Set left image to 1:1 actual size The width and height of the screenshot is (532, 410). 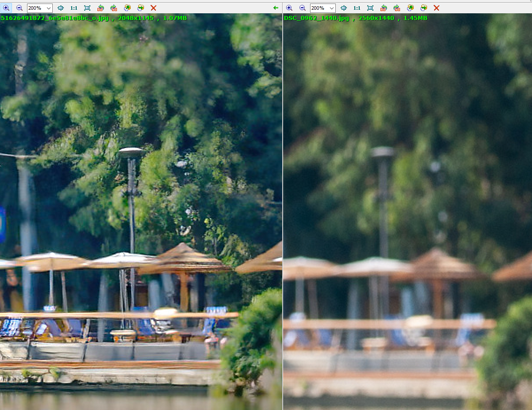(74, 8)
